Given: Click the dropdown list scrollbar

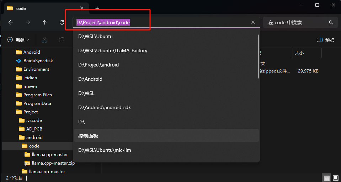Looking at the screenshot, I should [259, 56].
